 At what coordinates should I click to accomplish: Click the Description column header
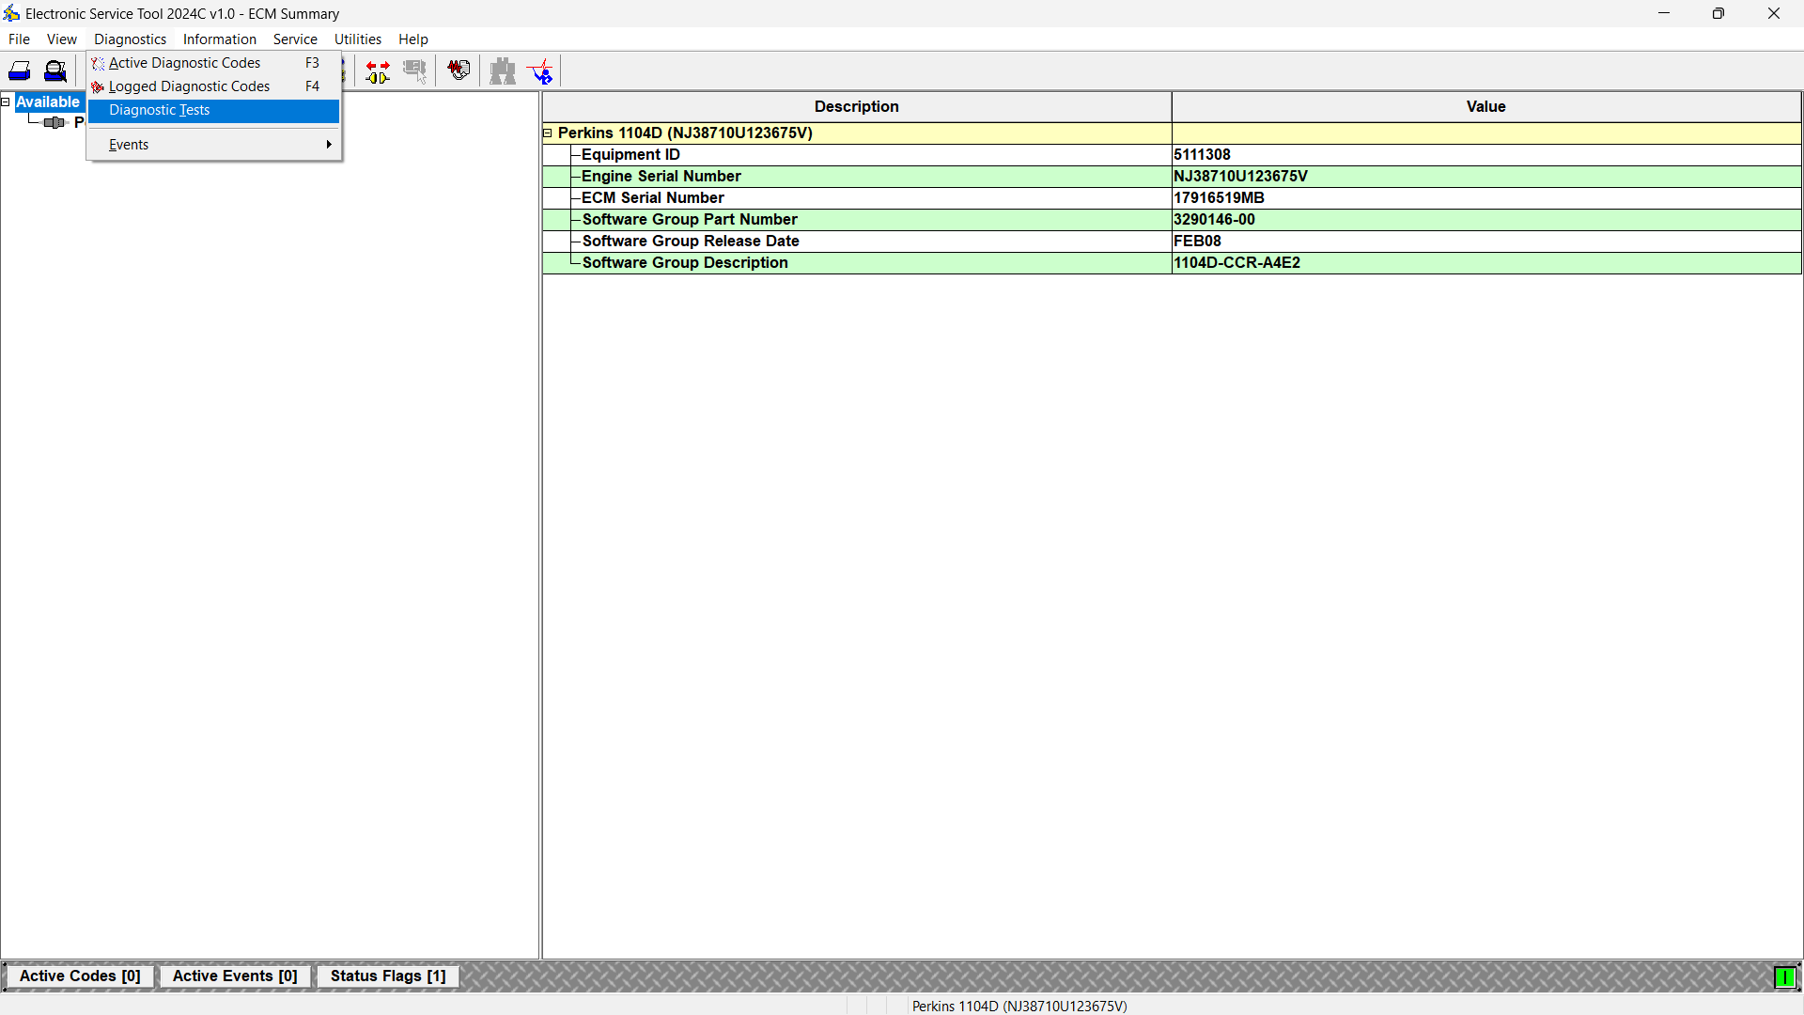click(x=857, y=107)
